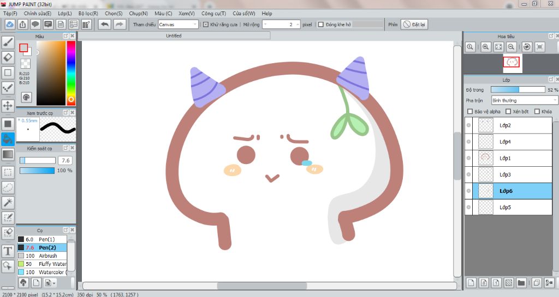Click the brush size slider
Viewport: 559px width, 297px height.
coord(38,160)
